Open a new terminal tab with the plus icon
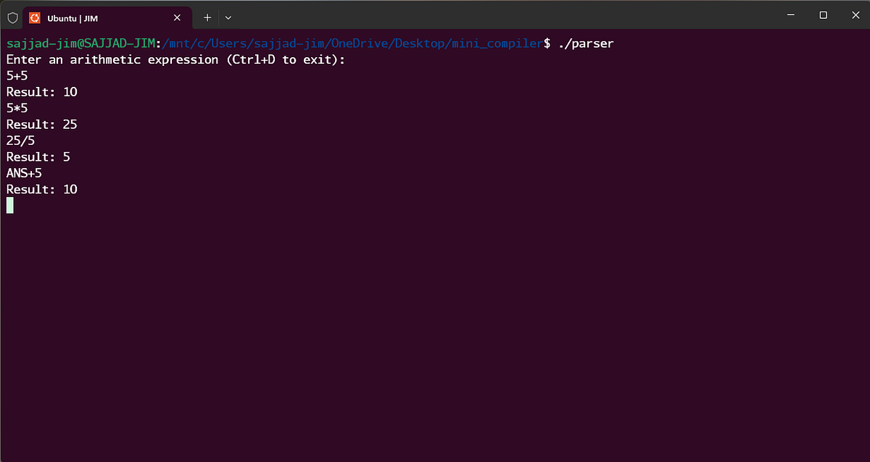The image size is (870, 462). [x=207, y=17]
